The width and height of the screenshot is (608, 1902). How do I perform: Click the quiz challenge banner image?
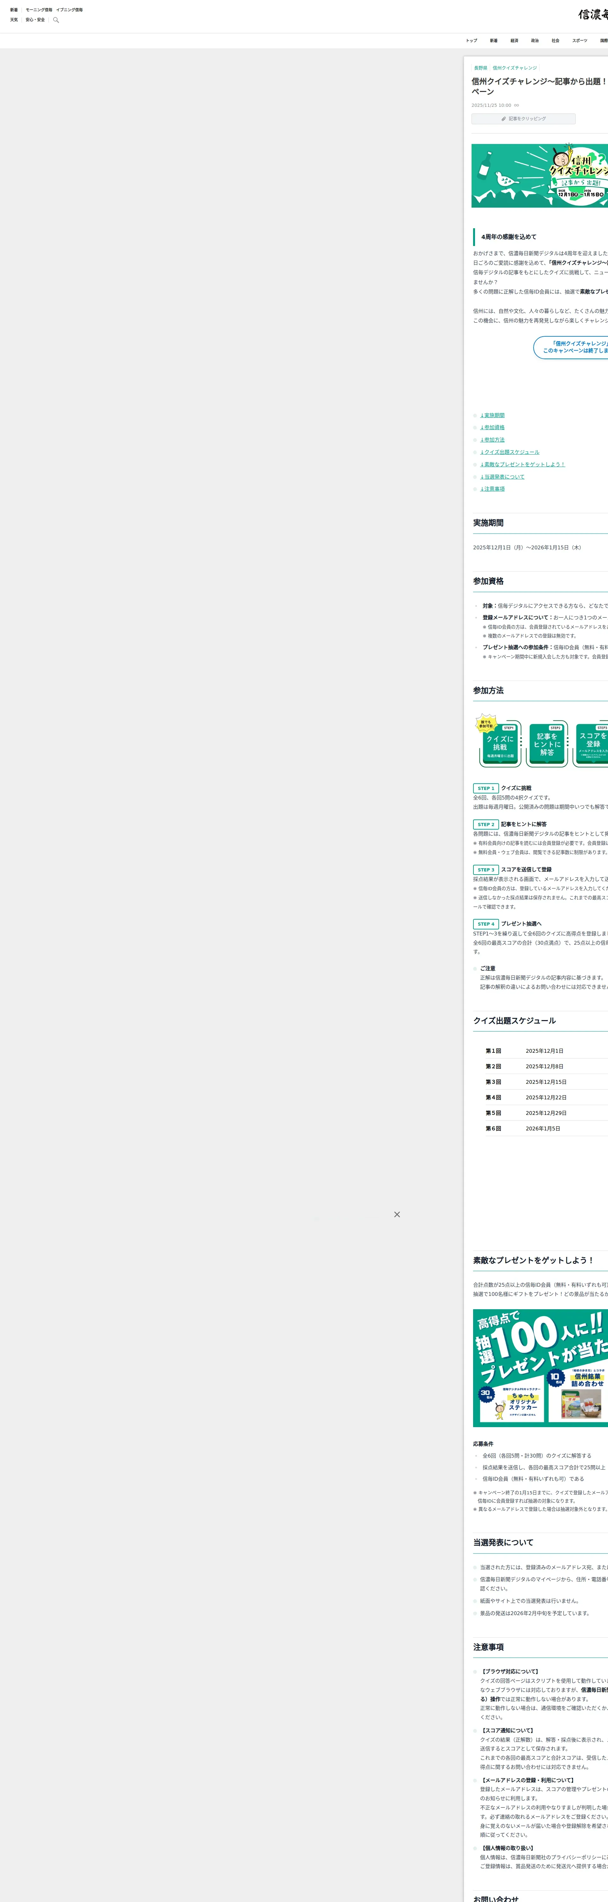tap(539, 176)
